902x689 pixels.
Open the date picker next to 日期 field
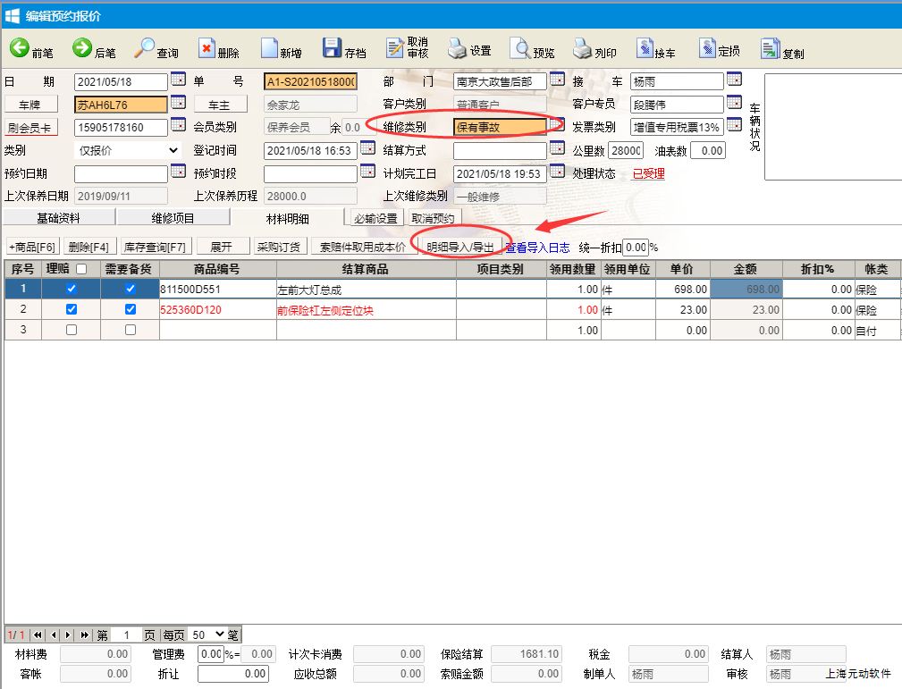click(x=178, y=80)
